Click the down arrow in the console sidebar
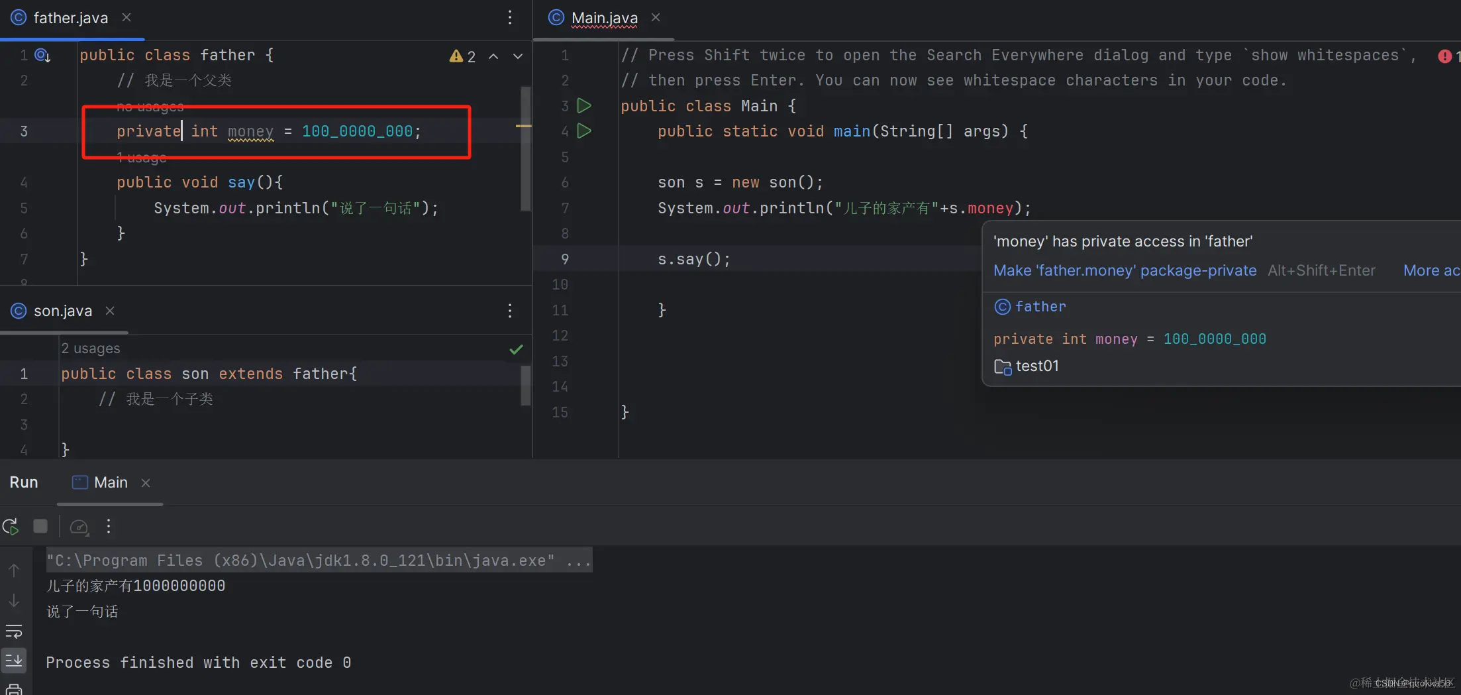The height and width of the screenshot is (695, 1461). tap(14, 601)
